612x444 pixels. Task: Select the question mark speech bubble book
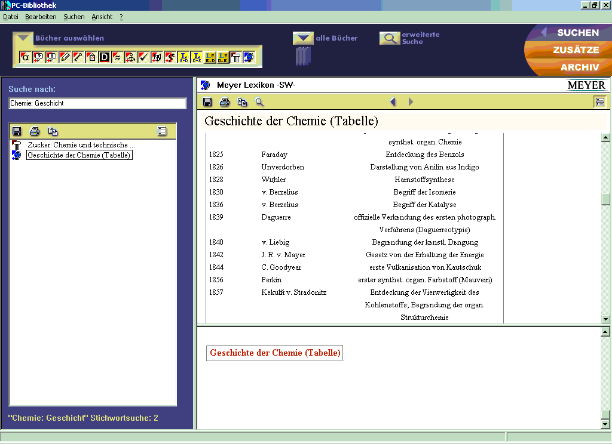click(x=38, y=57)
